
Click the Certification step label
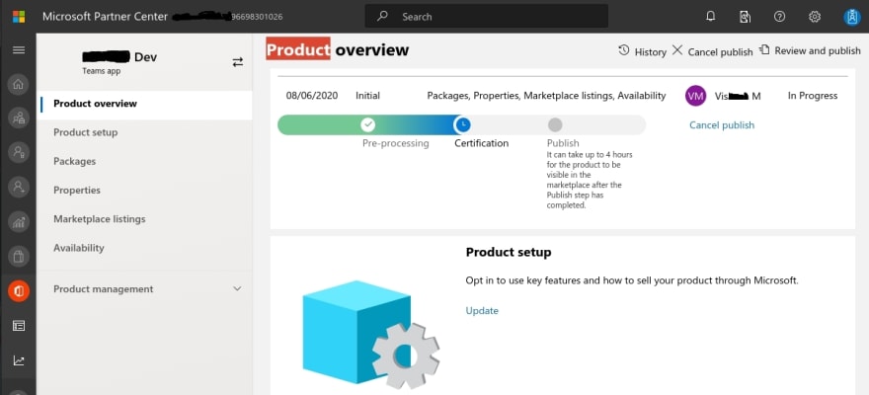(482, 143)
